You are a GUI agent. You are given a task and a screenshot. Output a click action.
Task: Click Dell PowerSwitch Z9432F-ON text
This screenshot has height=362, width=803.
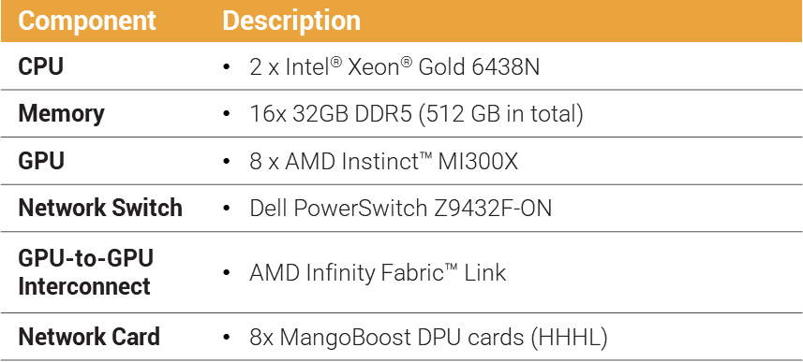[400, 208]
